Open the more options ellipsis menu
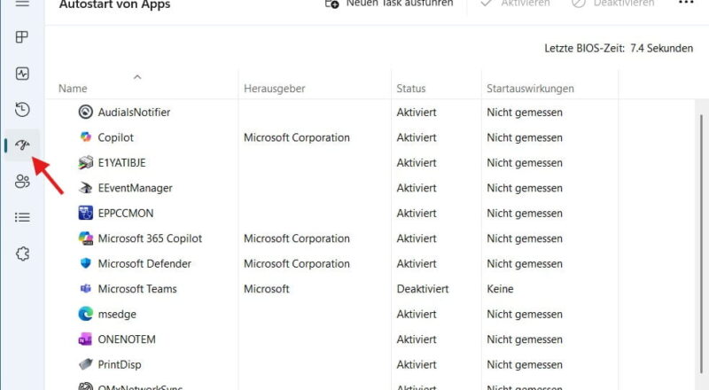 pyautogui.click(x=686, y=3)
